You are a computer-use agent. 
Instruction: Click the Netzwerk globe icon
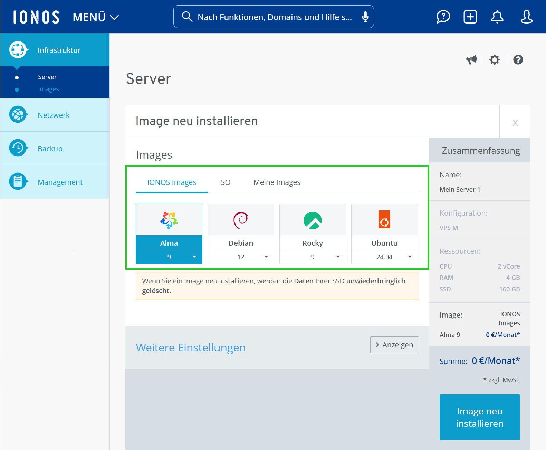(18, 114)
